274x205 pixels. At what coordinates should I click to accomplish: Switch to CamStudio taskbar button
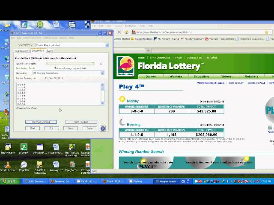pyautogui.click(x=88, y=181)
